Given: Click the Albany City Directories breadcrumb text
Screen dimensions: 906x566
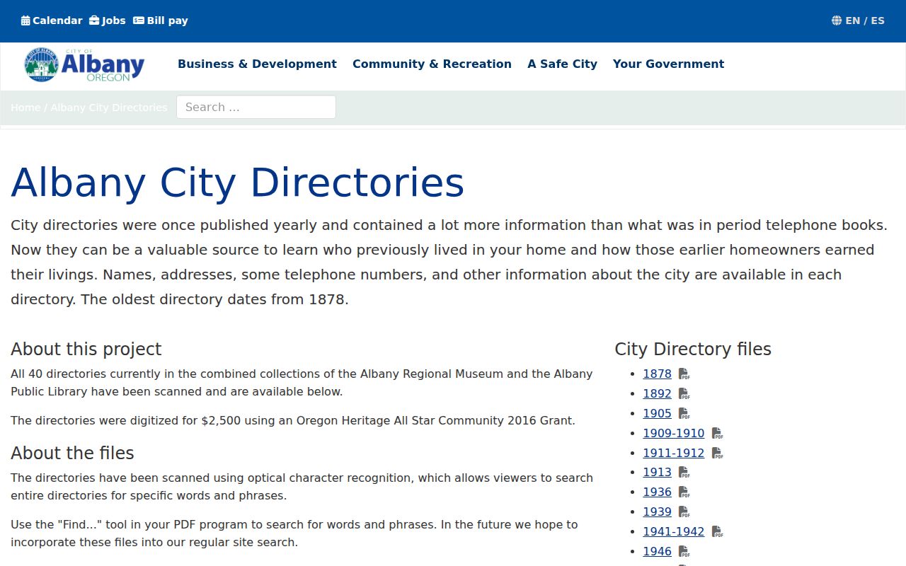Looking at the screenshot, I should click(x=109, y=108).
